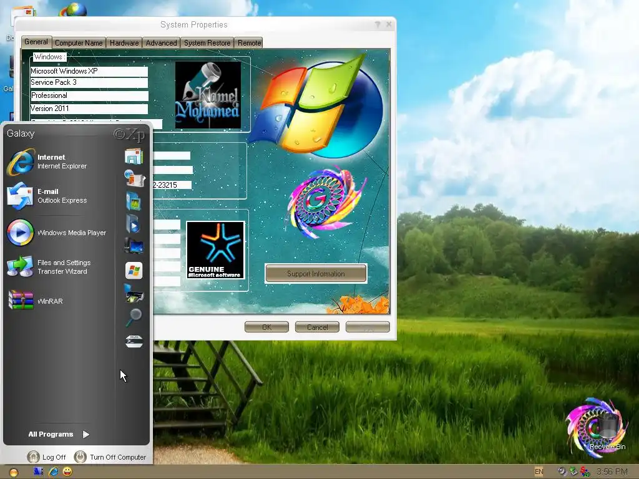Open Search magnifier icon in Start menu
Viewport: 639px width, 479px height.
coord(134,317)
